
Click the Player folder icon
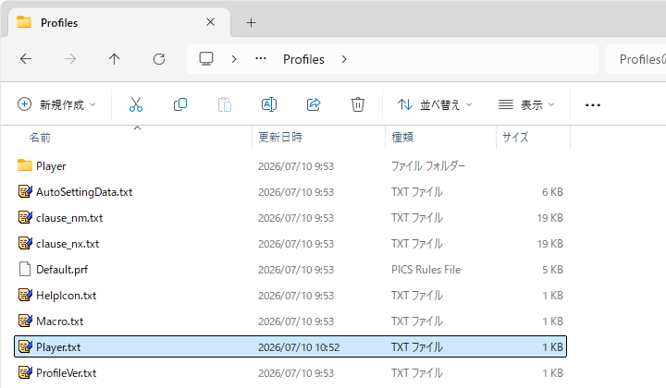[25, 165]
